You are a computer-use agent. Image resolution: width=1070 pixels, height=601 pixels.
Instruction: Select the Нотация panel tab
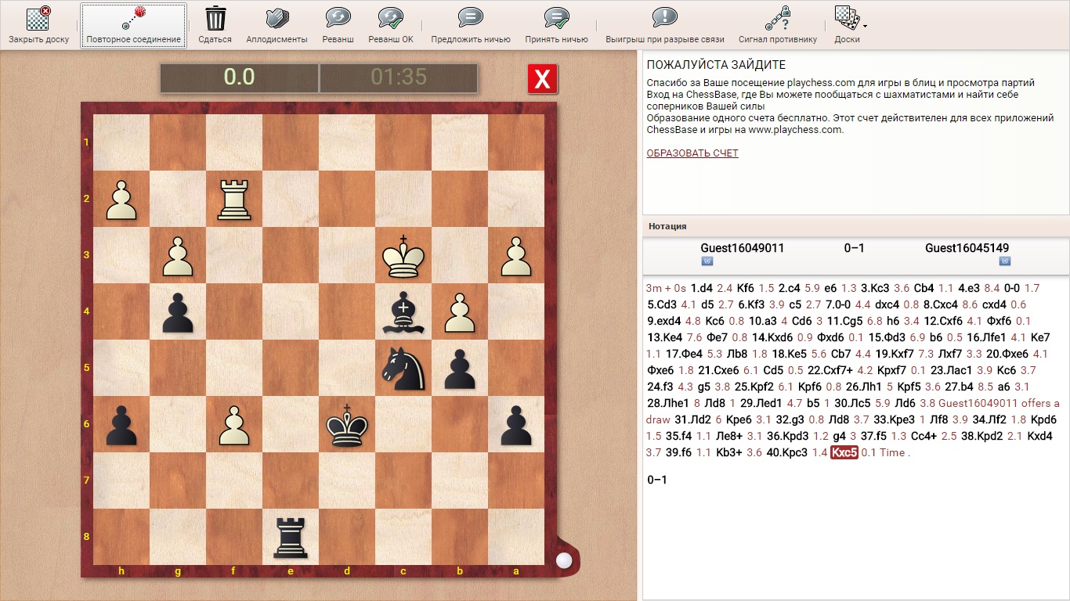667,226
